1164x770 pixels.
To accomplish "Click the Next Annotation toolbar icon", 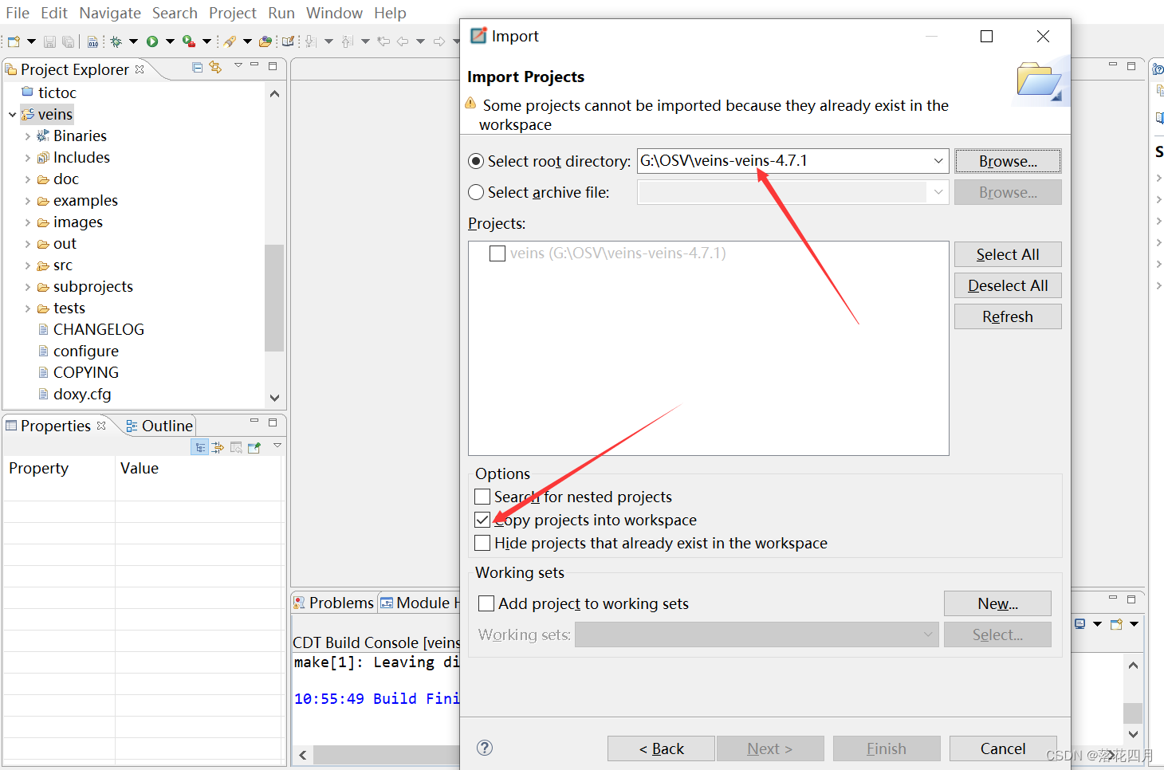I will click(311, 41).
